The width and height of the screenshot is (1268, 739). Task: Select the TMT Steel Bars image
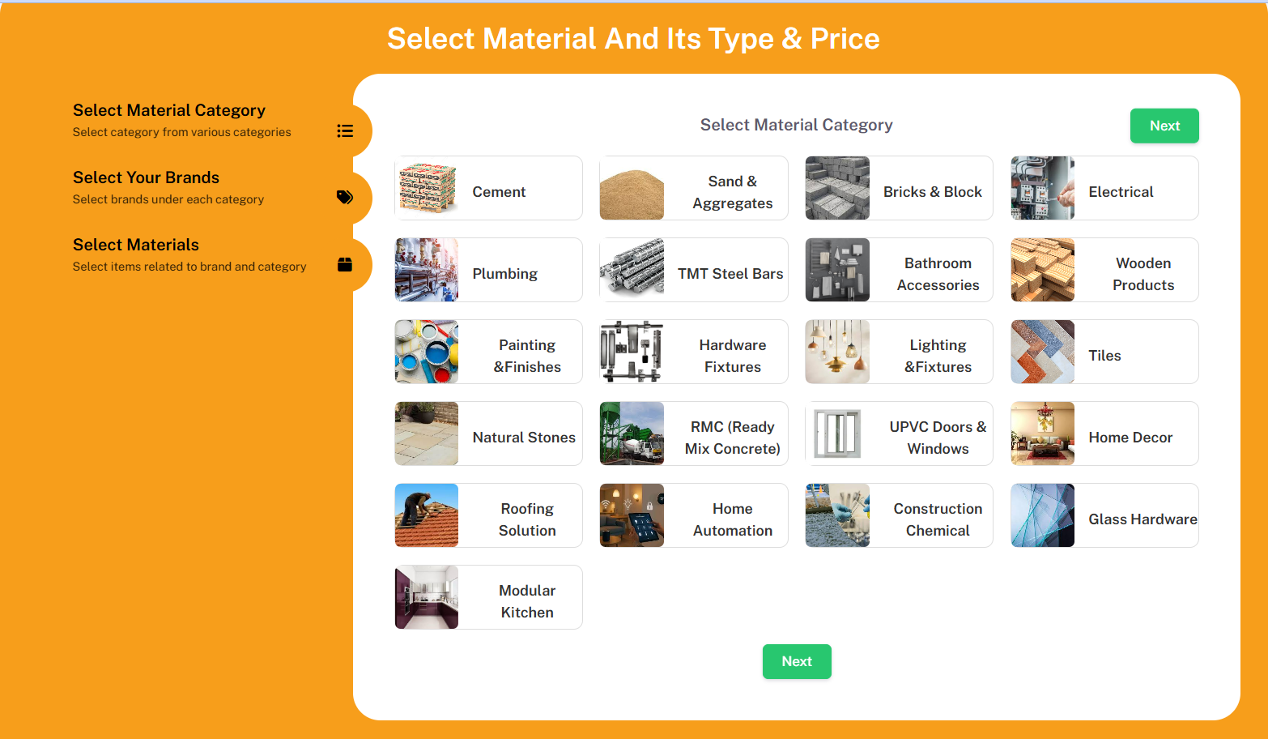[632, 270]
